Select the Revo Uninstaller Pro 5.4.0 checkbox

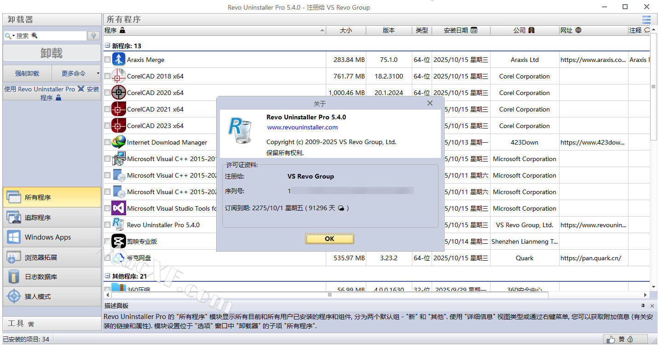(107, 225)
